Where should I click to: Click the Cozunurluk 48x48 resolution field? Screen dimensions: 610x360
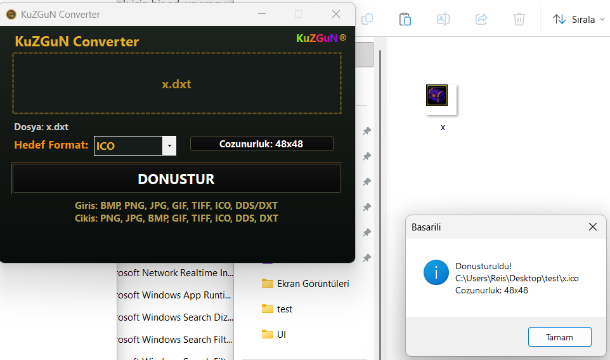(x=261, y=143)
